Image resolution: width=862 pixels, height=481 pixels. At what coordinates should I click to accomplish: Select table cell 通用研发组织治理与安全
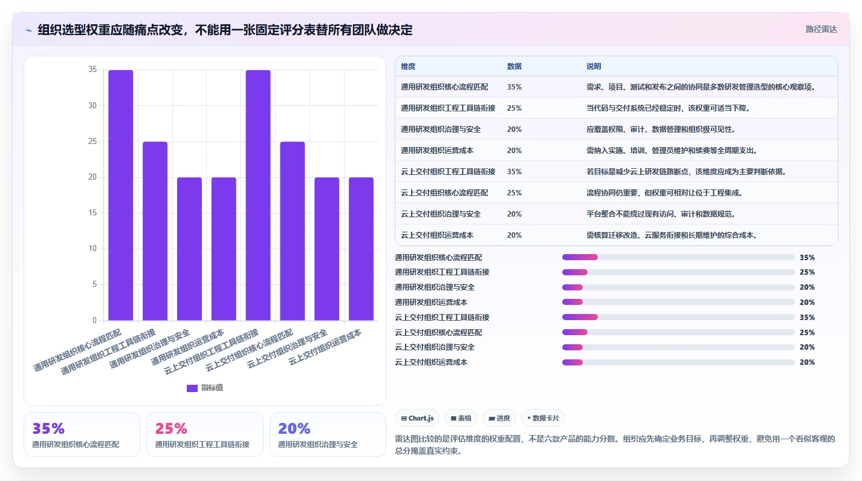[441, 129]
